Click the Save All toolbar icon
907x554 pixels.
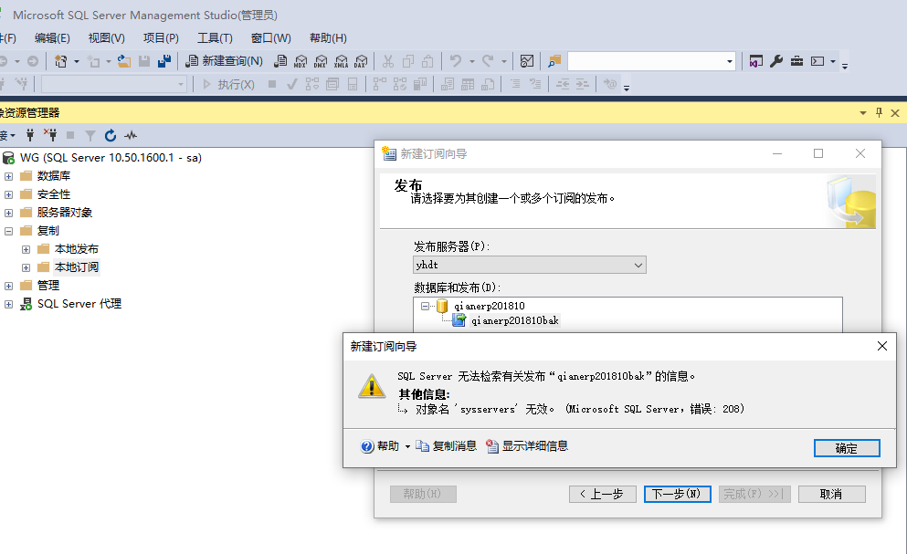(164, 61)
